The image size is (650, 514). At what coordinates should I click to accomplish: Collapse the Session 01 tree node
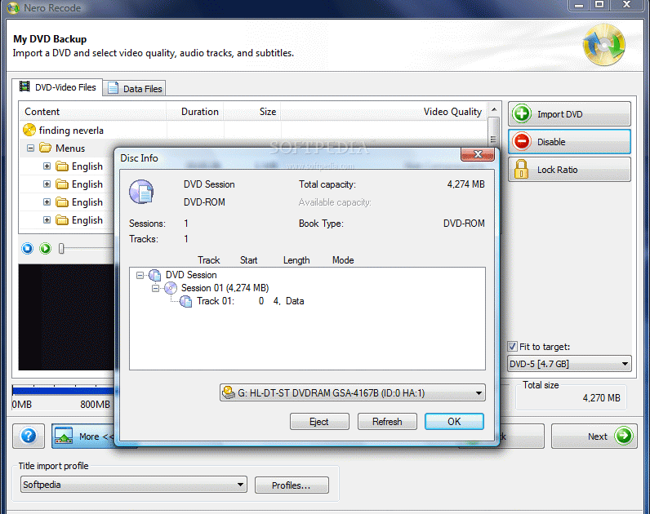[155, 288]
